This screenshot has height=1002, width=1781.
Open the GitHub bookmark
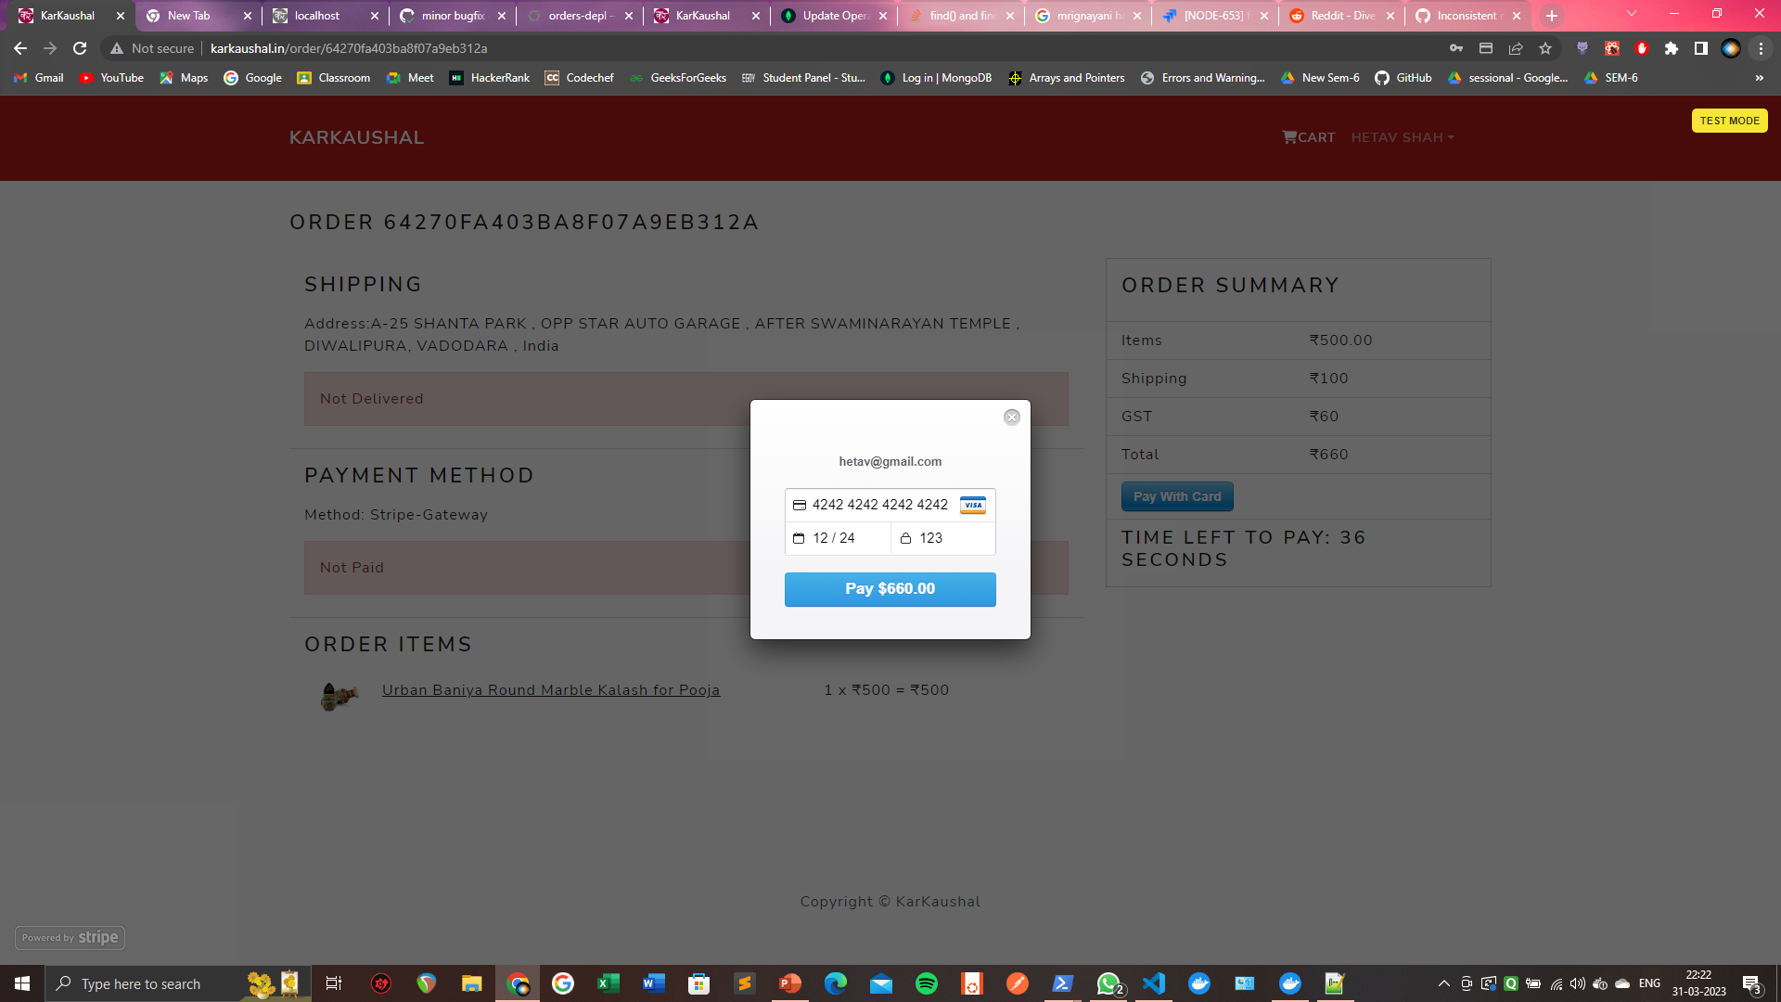[1403, 78]
